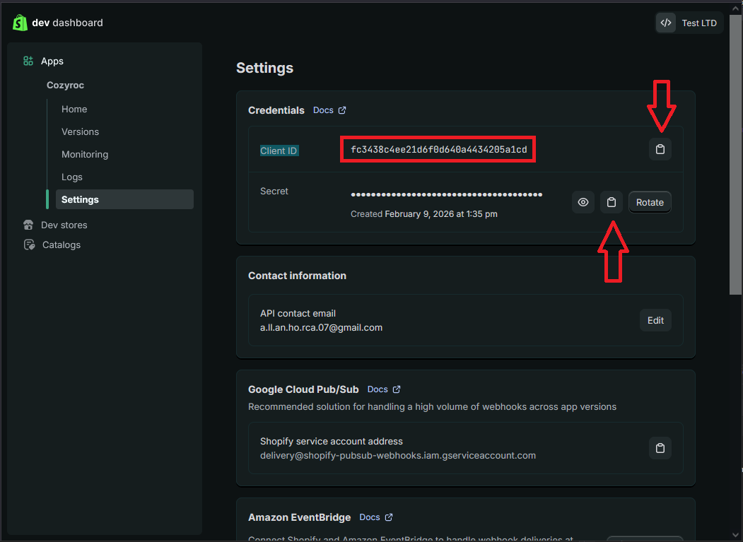Click the Dev stores storefront icon
Image resolution: width=743 pixels, height=542 pixels.
pos(28,225)
